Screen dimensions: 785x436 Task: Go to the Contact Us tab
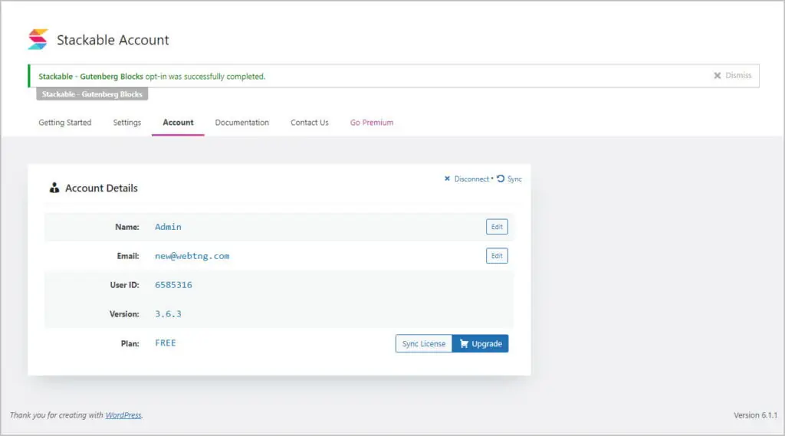tap(310, 123)
